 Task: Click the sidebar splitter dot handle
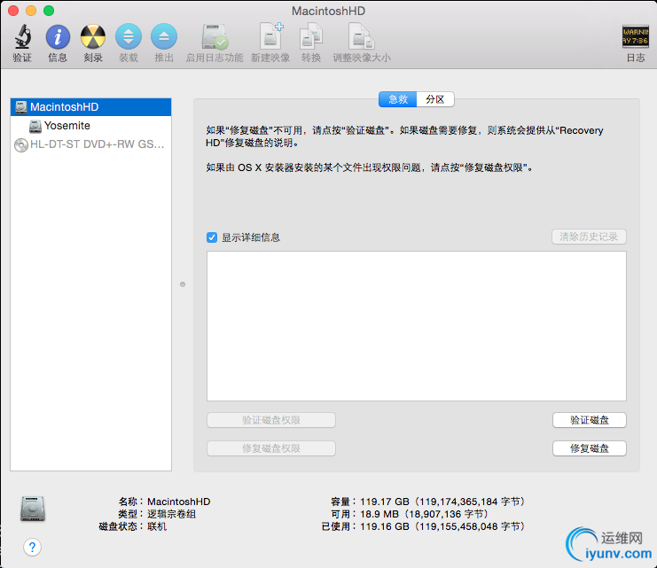pos(183,284)
